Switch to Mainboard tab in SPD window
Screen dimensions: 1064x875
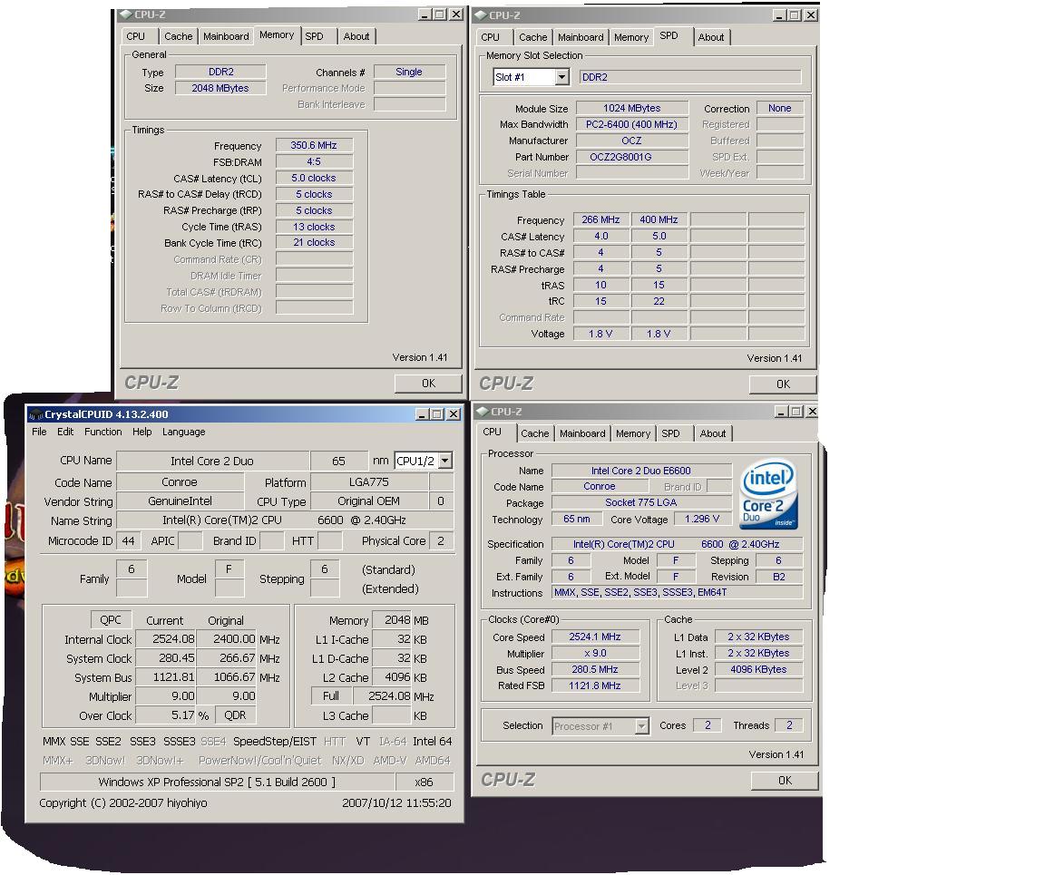(581, 37)
